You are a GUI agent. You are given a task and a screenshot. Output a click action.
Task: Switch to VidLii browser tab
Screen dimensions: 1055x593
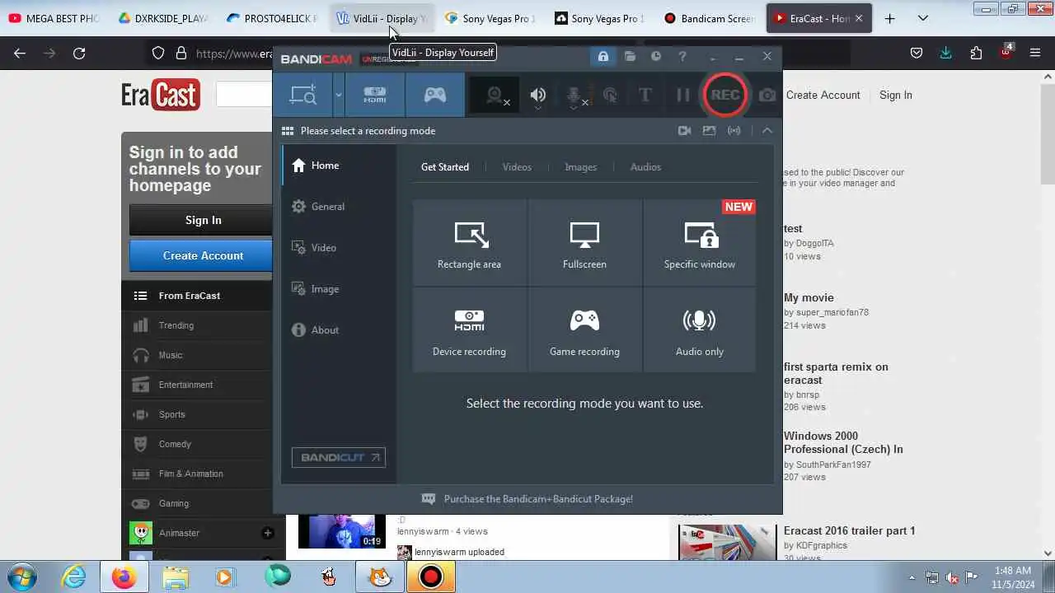(382, 18)
